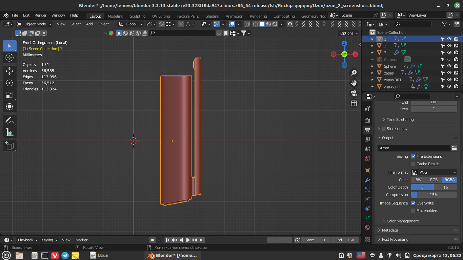This screenshot has height=260, width=463.
Task: Open the File menu
Action: pos(15,15)
